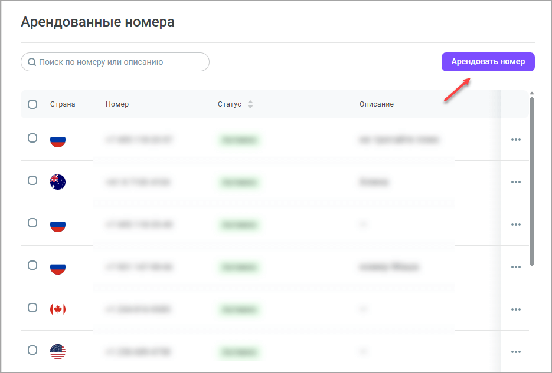Open the ellipsis actions icon for the first number
The image size is (552, 373).
point(516,140)
